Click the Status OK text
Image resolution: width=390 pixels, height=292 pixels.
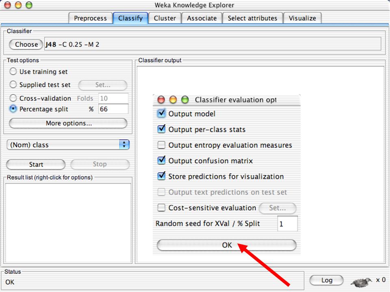pos(10,282)
